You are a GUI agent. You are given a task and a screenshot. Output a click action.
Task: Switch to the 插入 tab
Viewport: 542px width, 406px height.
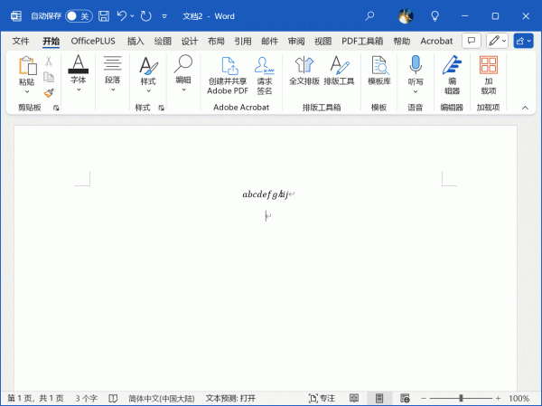(x=135, y=42)
